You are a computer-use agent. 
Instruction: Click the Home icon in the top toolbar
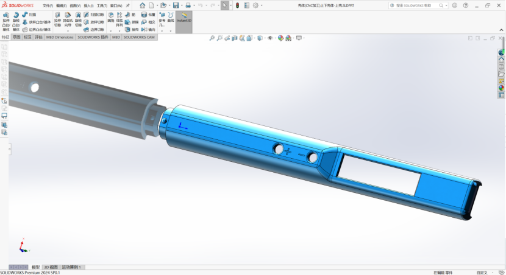[142, 5]
